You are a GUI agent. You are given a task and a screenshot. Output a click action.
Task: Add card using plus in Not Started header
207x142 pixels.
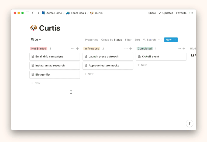coord(78,49)
